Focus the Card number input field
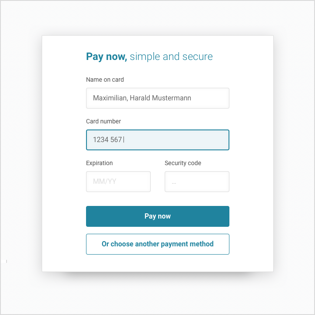 tap(157, 140)
